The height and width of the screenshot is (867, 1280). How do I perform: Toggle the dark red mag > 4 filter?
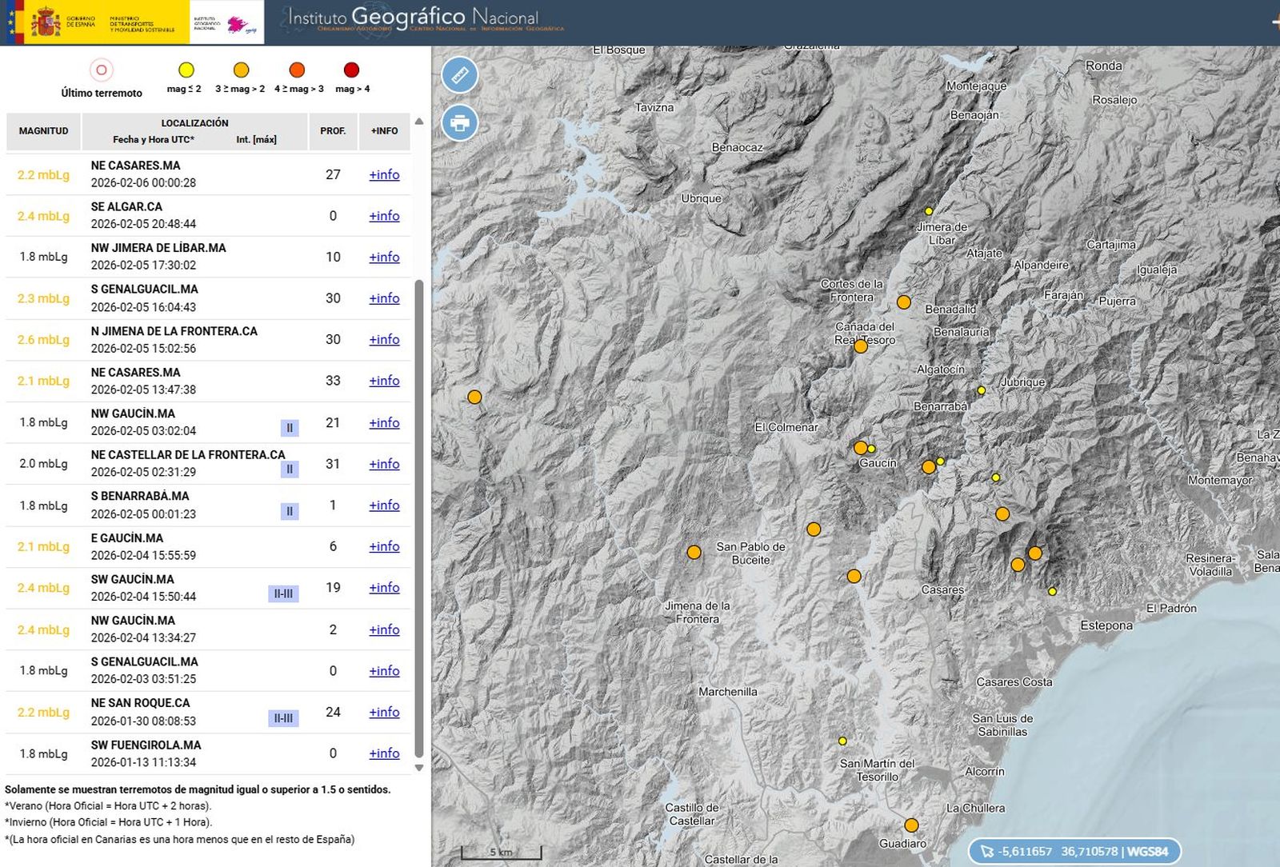350,70
